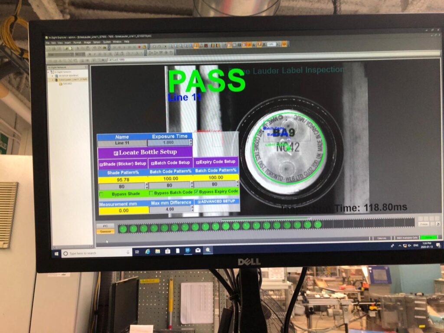Viewport: 444px width, 333px height.
Task: Click Max mm Difference field showing 4.00
Action: pos(170,209)
